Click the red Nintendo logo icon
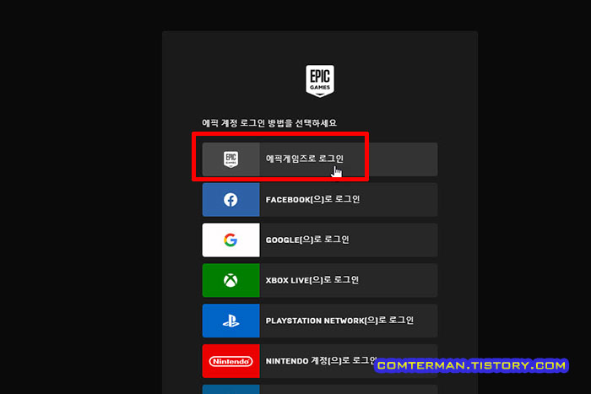The width and height of the screenshot is (591, 394). pyautogui.click(x=230, y=361)
